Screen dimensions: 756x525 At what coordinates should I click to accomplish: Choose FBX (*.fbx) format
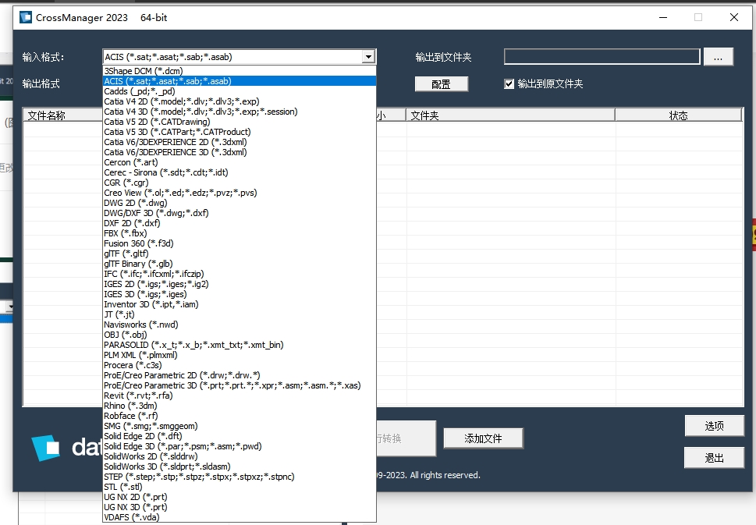pyautogui.click(x=240, y=232)
